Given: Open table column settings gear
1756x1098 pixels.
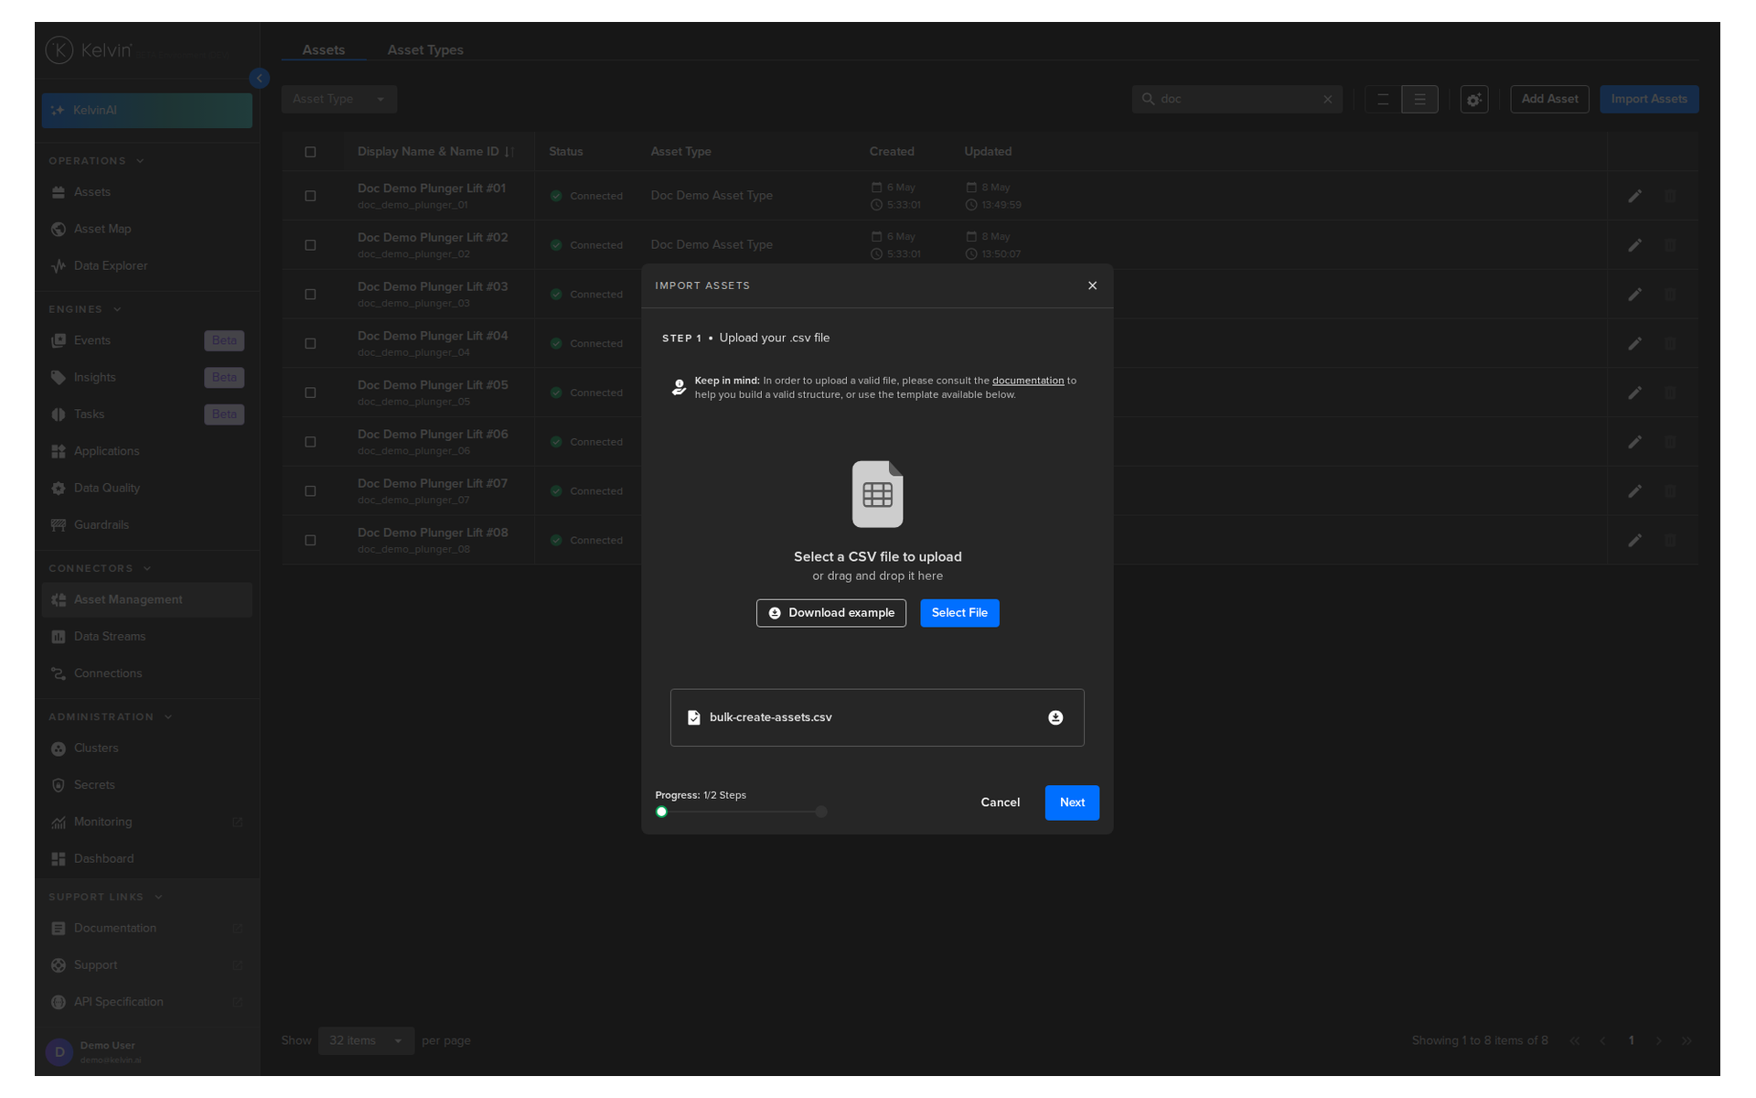Looking at the screenshot, I should (x=1473, y=99).
